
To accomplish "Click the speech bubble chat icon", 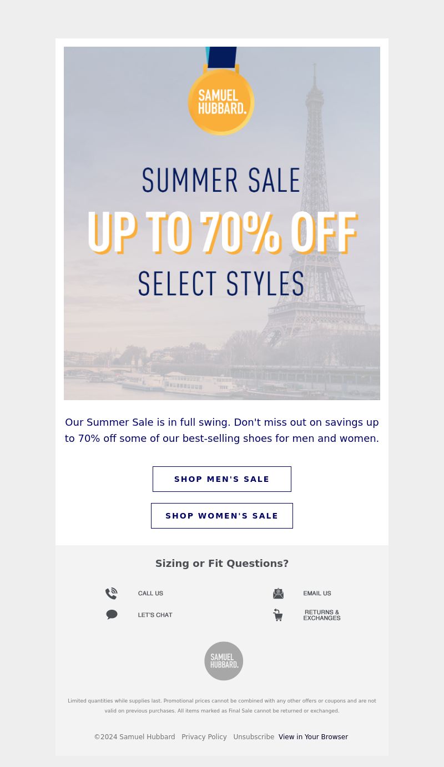I will click(x=112, y=615).
